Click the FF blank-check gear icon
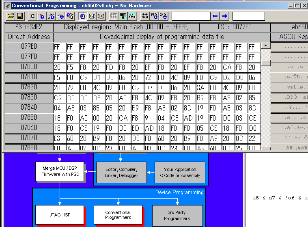Image resolution: width=308 pixels, height=227 pixels. (x=154, y=16)
